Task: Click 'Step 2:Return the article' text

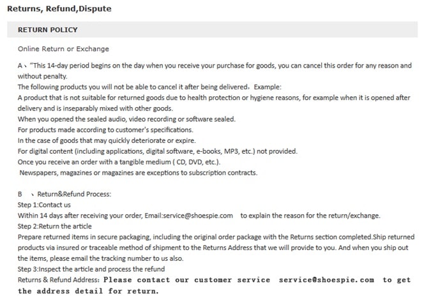Action: pyautogui.click(x=55, y=226)
